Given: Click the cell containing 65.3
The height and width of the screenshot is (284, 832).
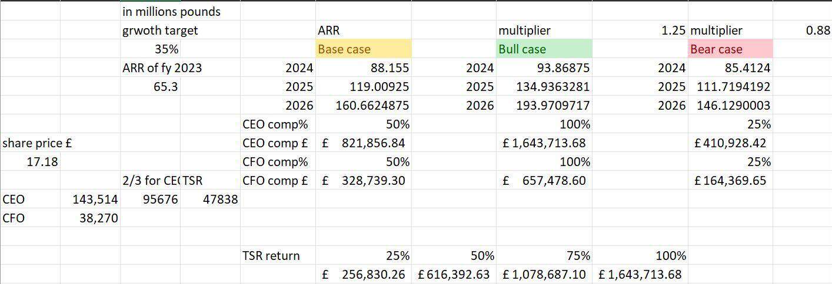Looking at the screenshot, I should pos(165,87).
